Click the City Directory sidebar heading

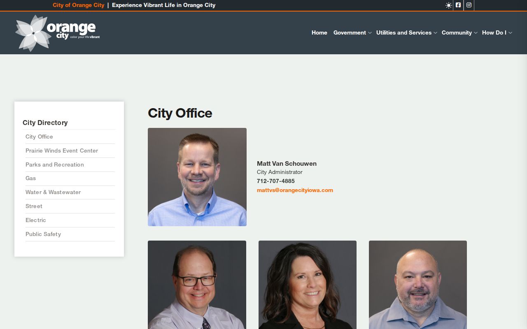coord(45,123)
